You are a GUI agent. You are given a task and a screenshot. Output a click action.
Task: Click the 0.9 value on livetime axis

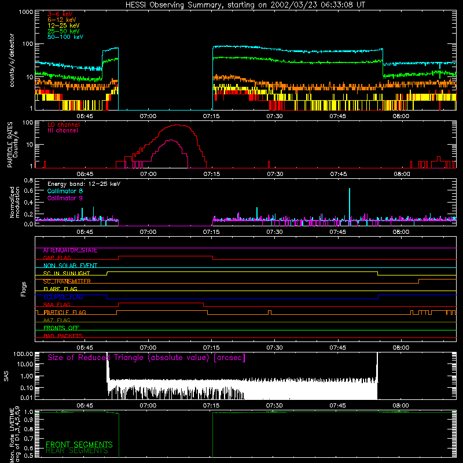pyautogui.click(x=28, y=419)
